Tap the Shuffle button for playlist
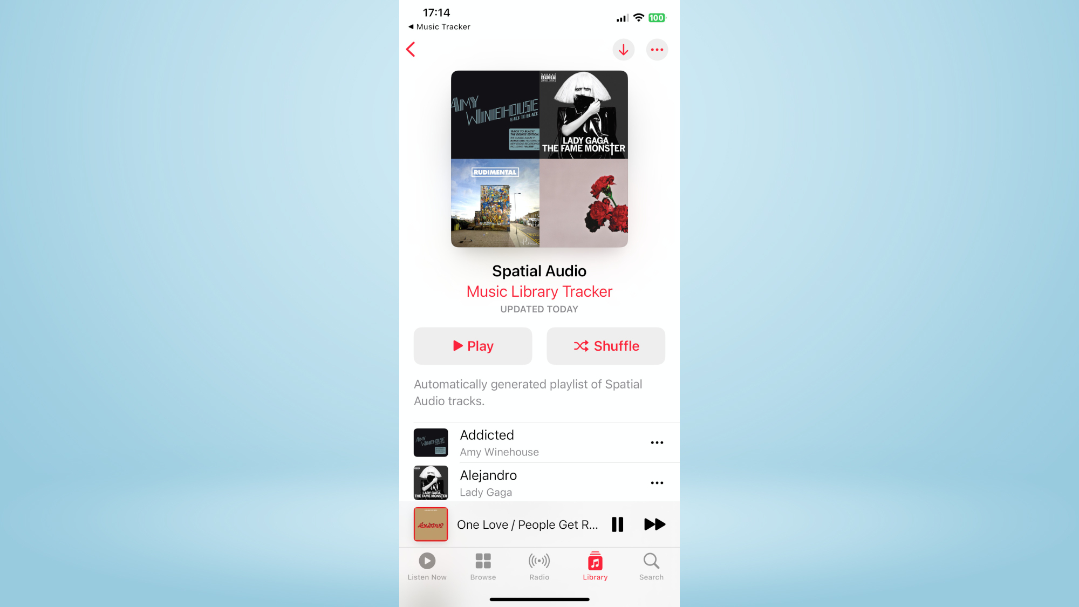 [x=605, y=346]
